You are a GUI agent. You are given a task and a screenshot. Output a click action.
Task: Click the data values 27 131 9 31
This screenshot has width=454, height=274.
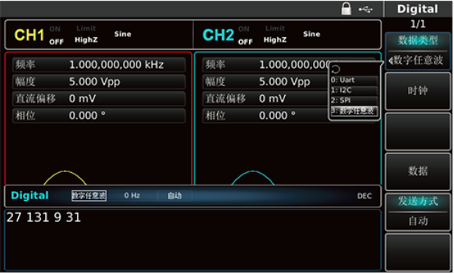click(x=44, y=217)
